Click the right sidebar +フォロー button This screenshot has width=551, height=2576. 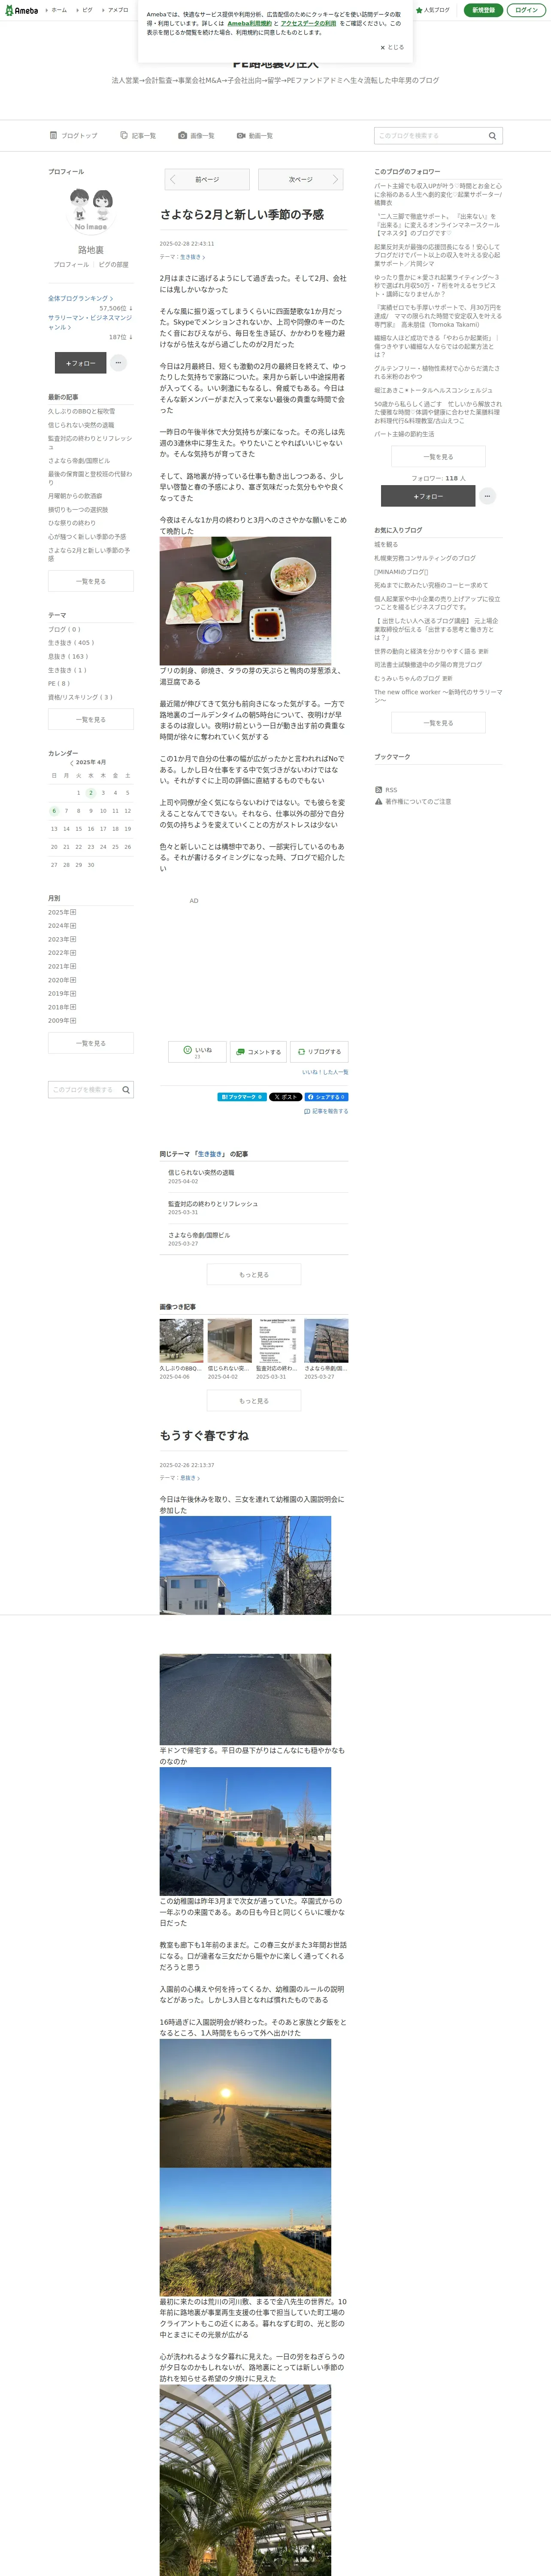point(428,496)
